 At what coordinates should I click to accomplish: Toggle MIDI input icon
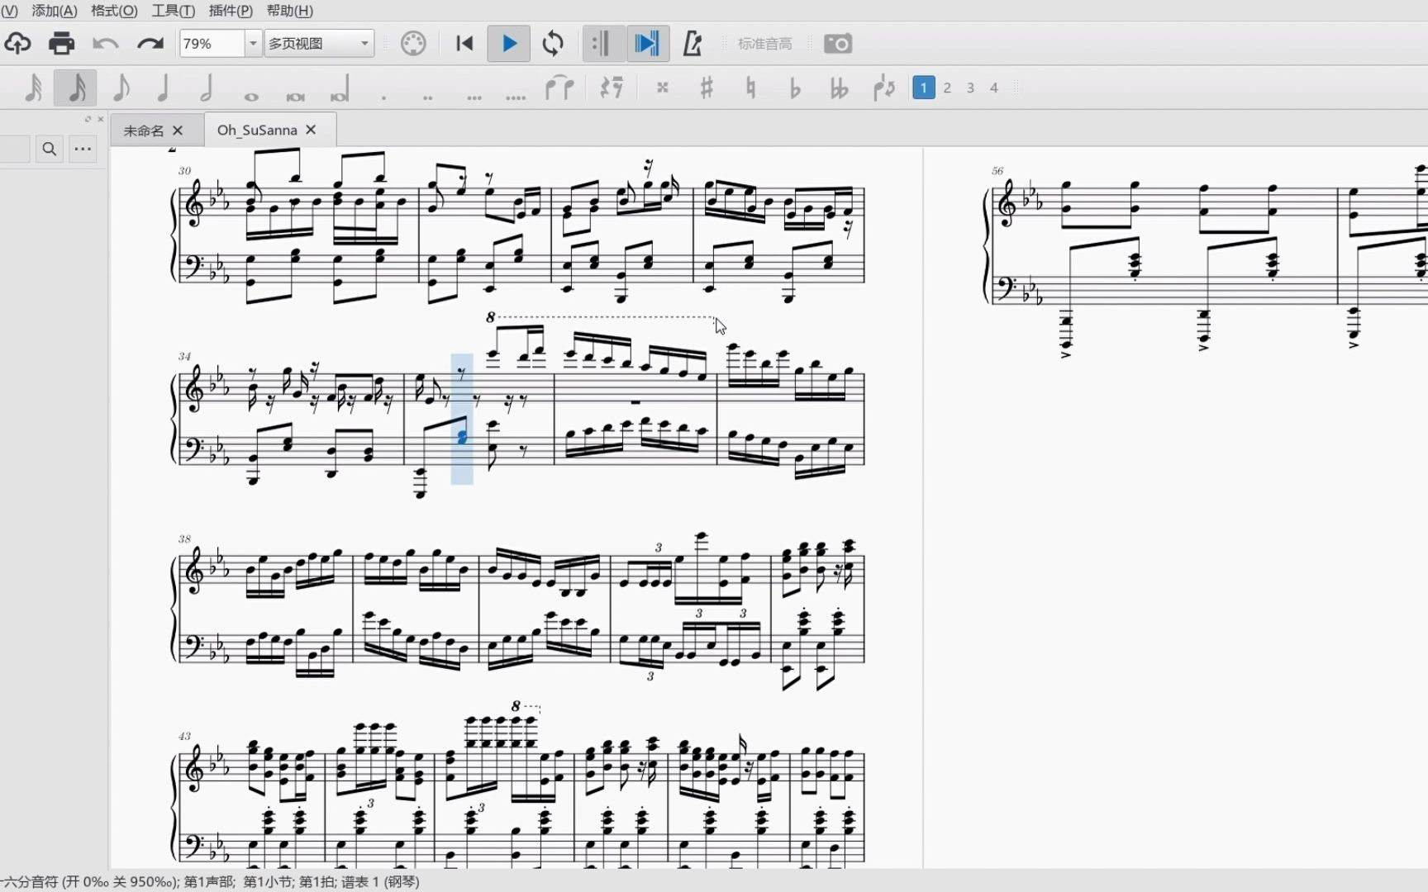[413, 43]
